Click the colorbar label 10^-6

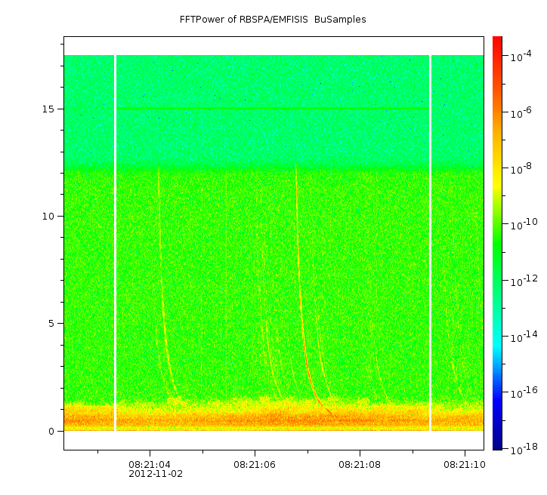coord(521,112)
